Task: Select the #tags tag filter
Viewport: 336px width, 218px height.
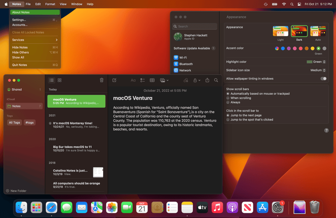Action: tap(30, 123)
